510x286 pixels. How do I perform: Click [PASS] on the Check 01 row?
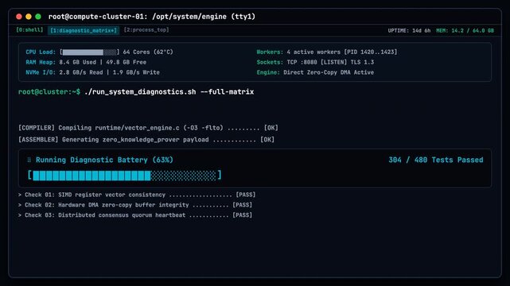pyautogui.click(x=246, y=195)
